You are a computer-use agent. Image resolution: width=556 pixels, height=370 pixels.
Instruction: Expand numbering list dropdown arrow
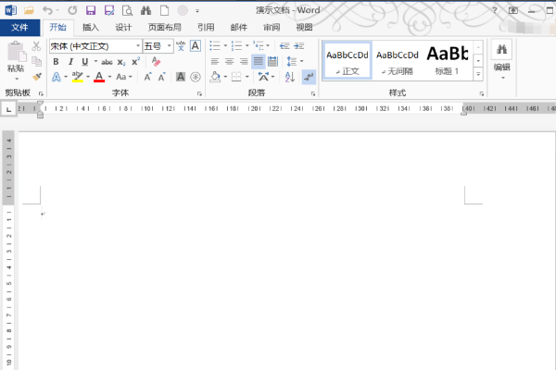[x=247, y=46]
